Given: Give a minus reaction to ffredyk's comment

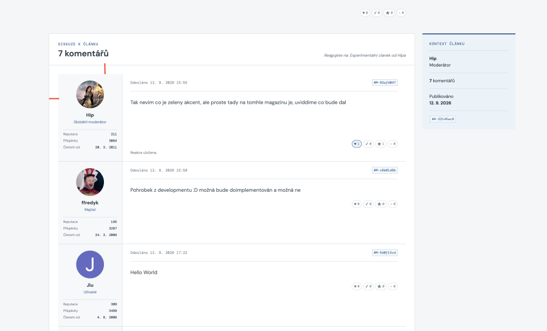Looking at the screenshot, I should (x=393, y=204).
